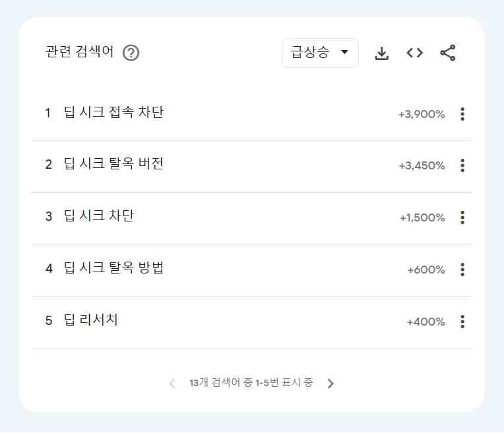Open the query 딥 시크 접속 차단
This screenshot has width=504, height=433.
tap(113, 113)
